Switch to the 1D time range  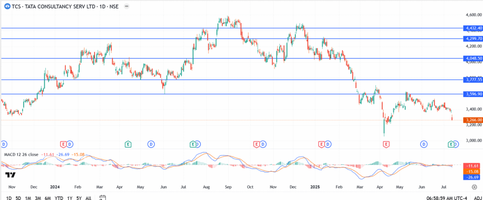click(x=8, y=198)
